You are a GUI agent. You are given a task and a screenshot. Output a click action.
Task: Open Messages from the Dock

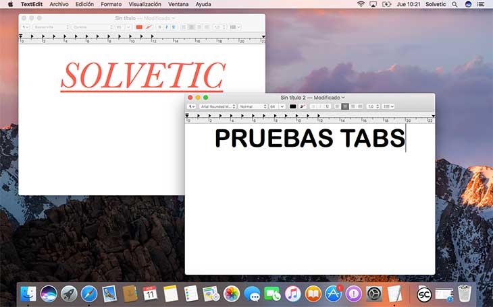point(252,294)
